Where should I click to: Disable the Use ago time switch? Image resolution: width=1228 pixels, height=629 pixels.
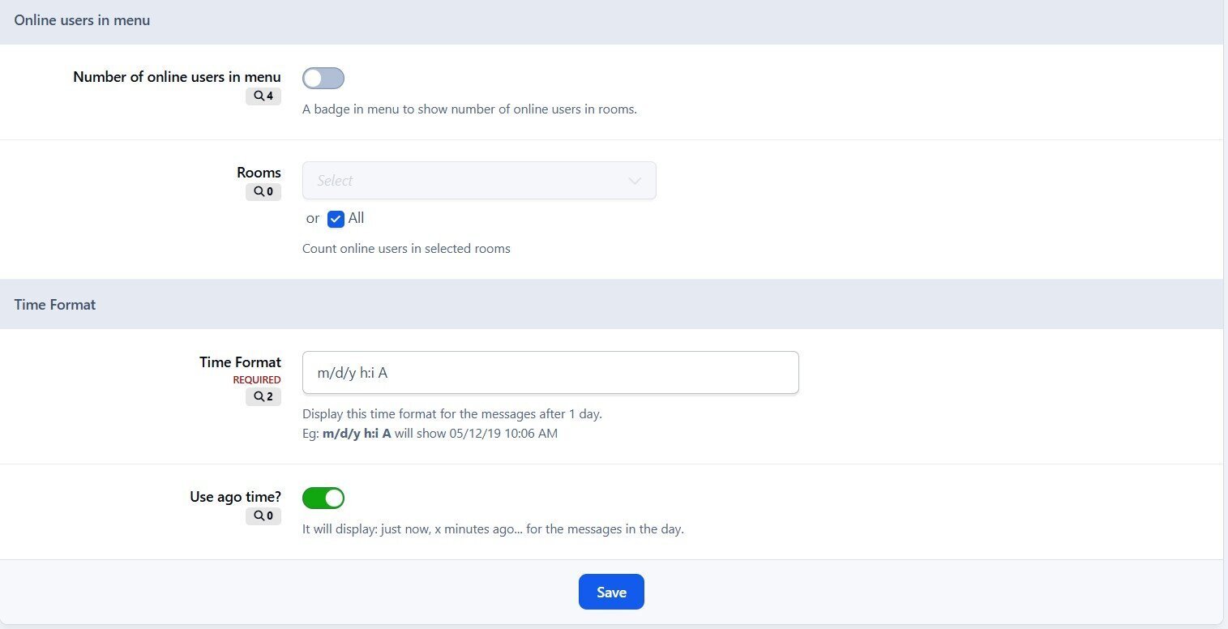pos(323,498)
